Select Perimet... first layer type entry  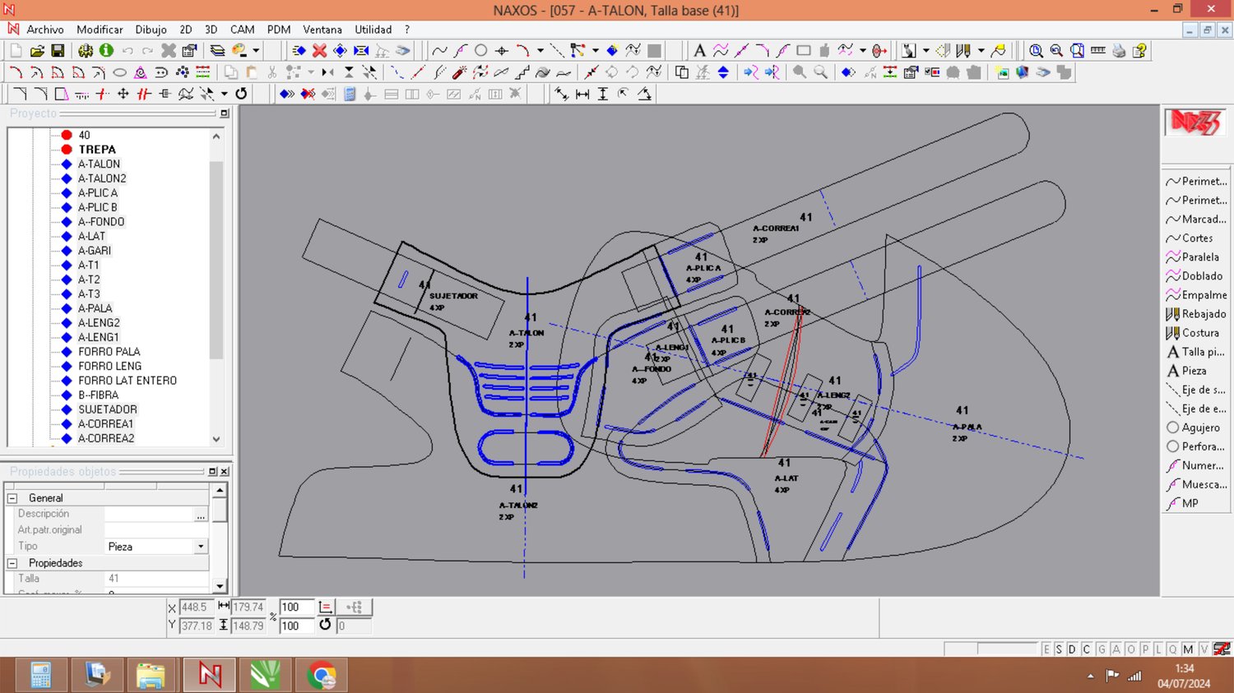[x=1196, y=181]
